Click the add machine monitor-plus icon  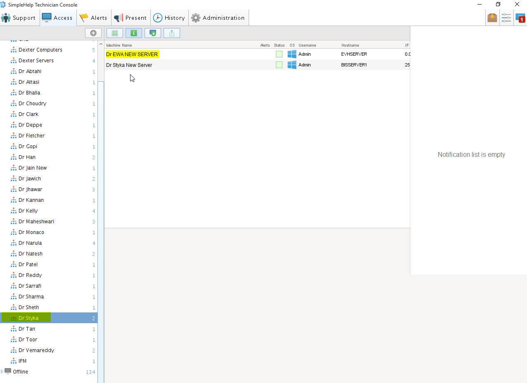pos(153,33)
